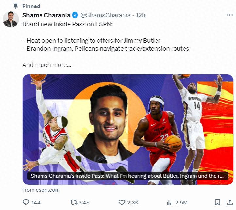Click the Brandon Ingram trade text line
Viewport: 236px width, 210px height.
point(106,49)
